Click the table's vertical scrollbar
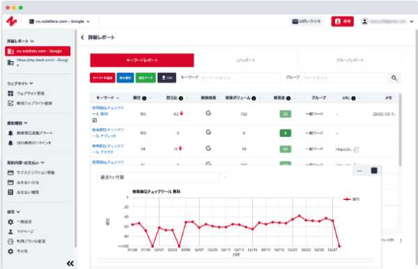This screenshot has width=418, height=269. [x=400, y=131]
